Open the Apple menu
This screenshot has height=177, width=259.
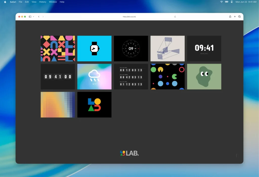click(x=5, y=2)
